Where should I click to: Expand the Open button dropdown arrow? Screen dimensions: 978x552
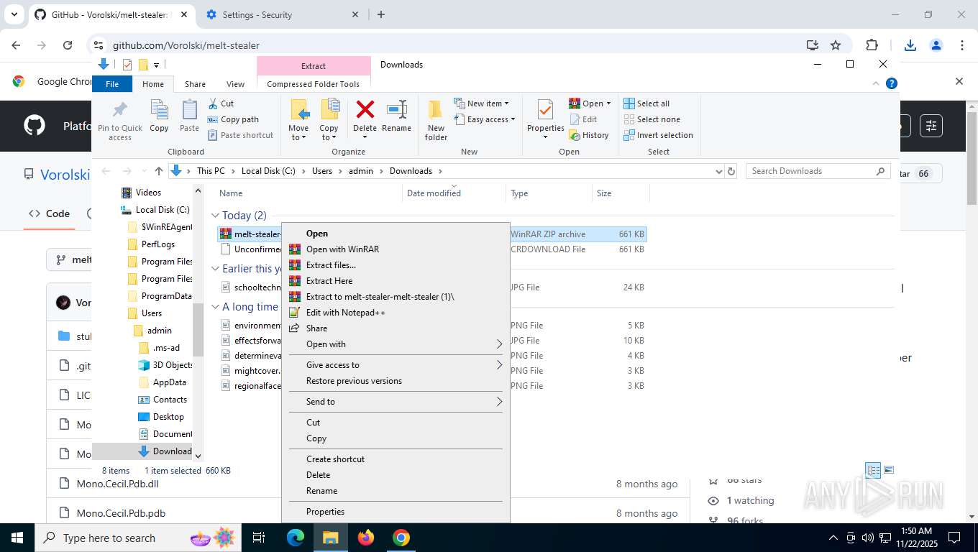(608, 103)
